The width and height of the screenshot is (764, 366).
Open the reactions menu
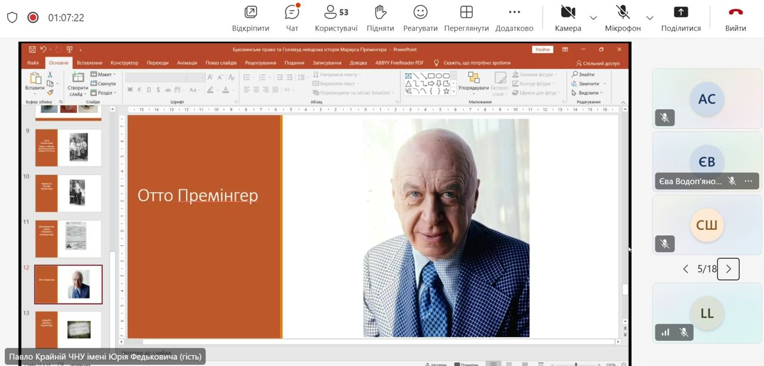pyautogui.click(x=420, y=18)
